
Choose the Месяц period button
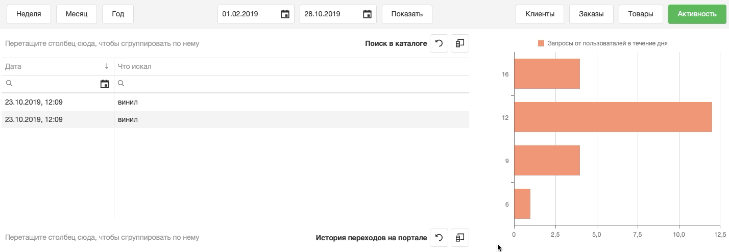[x=77, y=14]
